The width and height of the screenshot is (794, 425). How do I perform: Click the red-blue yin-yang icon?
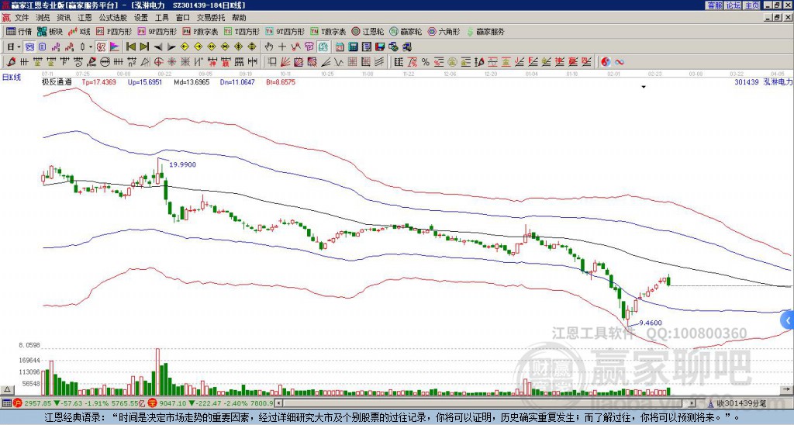coord(606,62)
